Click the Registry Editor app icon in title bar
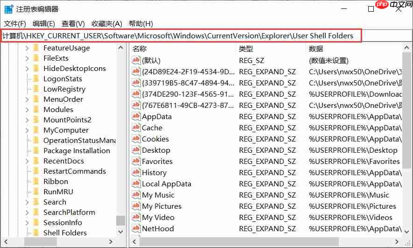This screenshot has width=413, height=248. (x=9, y=9)
